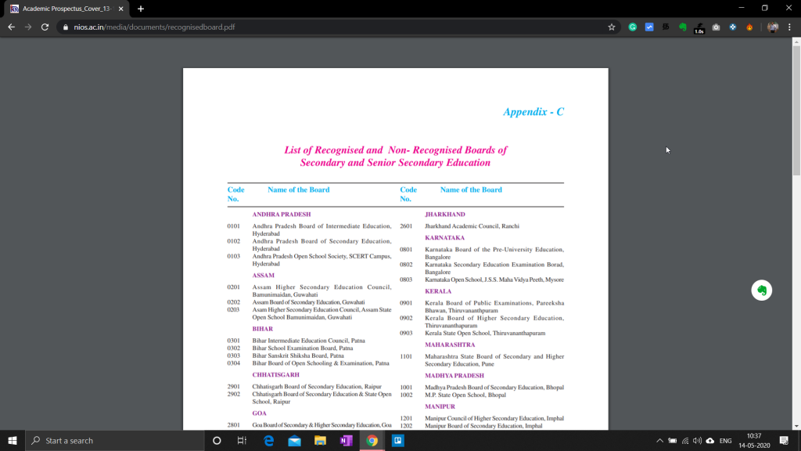Image resolution: width=801 pixels, height=451 pixels.
Task: Click code number 0101
Action: click(233, 226)
